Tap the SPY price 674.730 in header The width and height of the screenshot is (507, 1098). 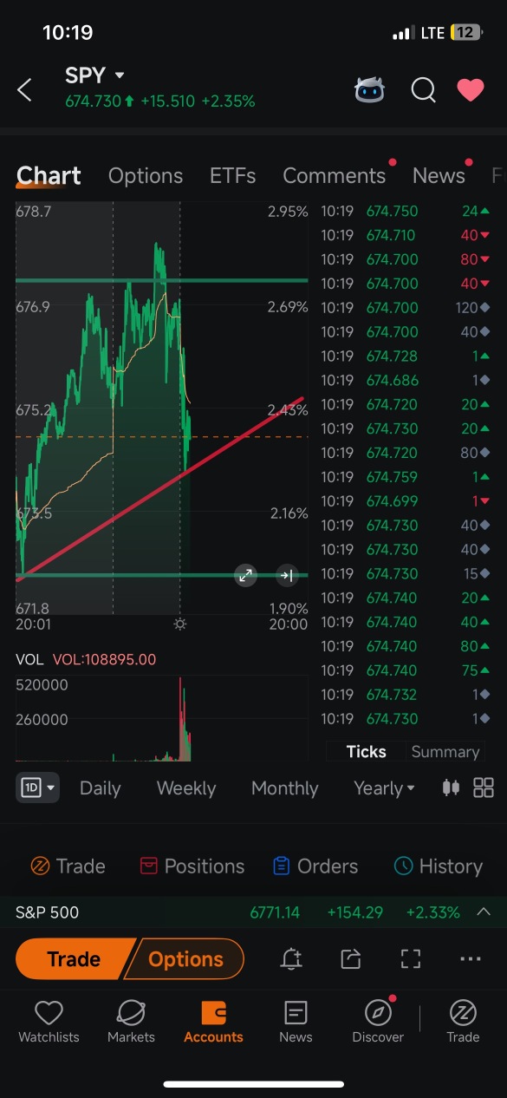tap(94, 101)
